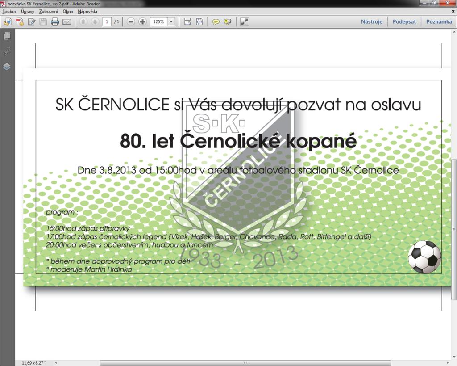Close the document with menu bar X
The height and width of the screenshot is (366, 457).
(453, 11)
